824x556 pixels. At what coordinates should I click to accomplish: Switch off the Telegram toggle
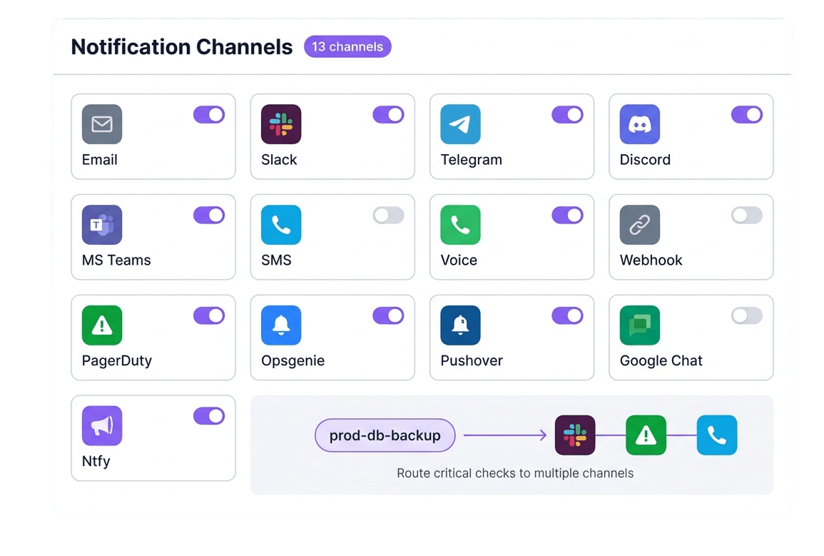568,115
